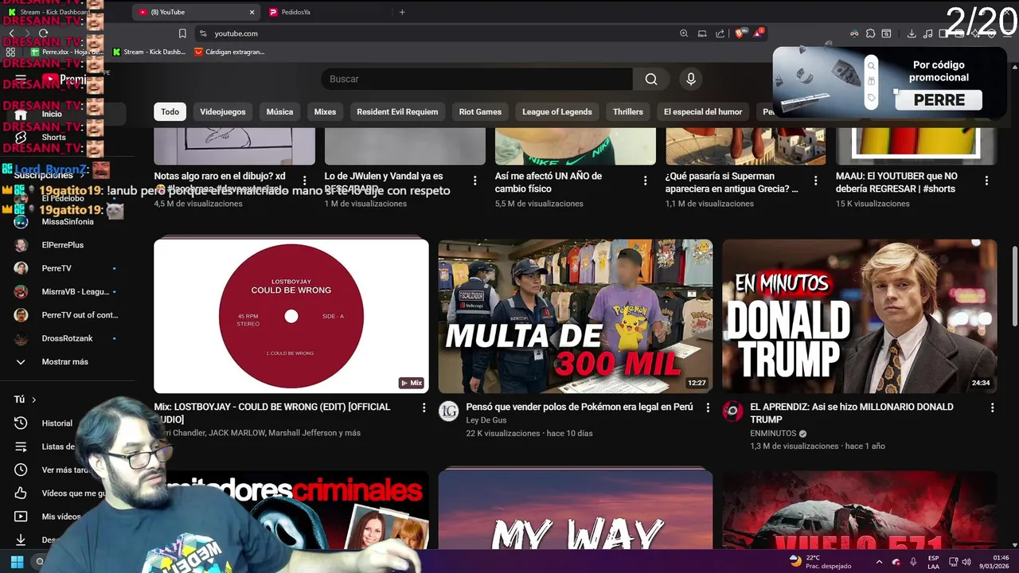Play the Multa de 300 mil thumbnail
Viewport: 1019px width, 573px height.
(x=576, y=316)
